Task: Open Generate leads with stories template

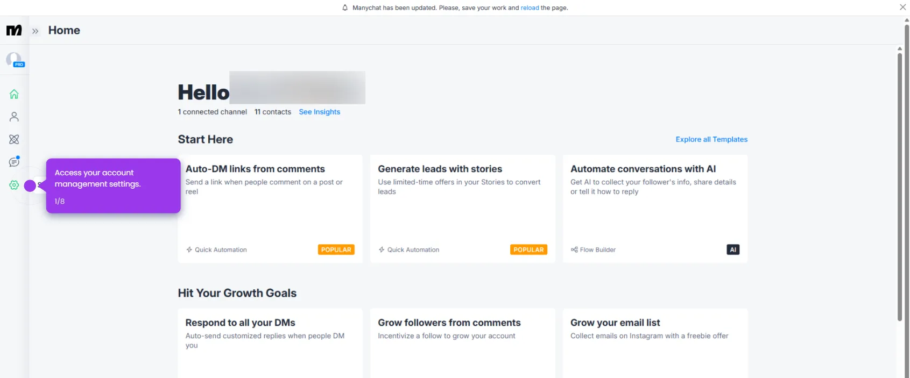Action: pyautogui.click(x=463, y=209)
